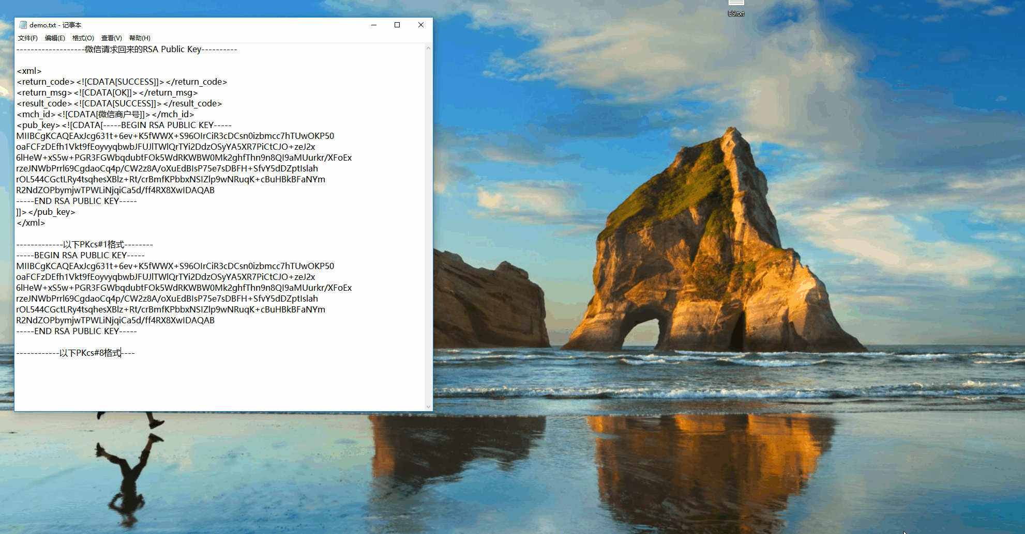Click the result_code SUCCESS line

119,104
